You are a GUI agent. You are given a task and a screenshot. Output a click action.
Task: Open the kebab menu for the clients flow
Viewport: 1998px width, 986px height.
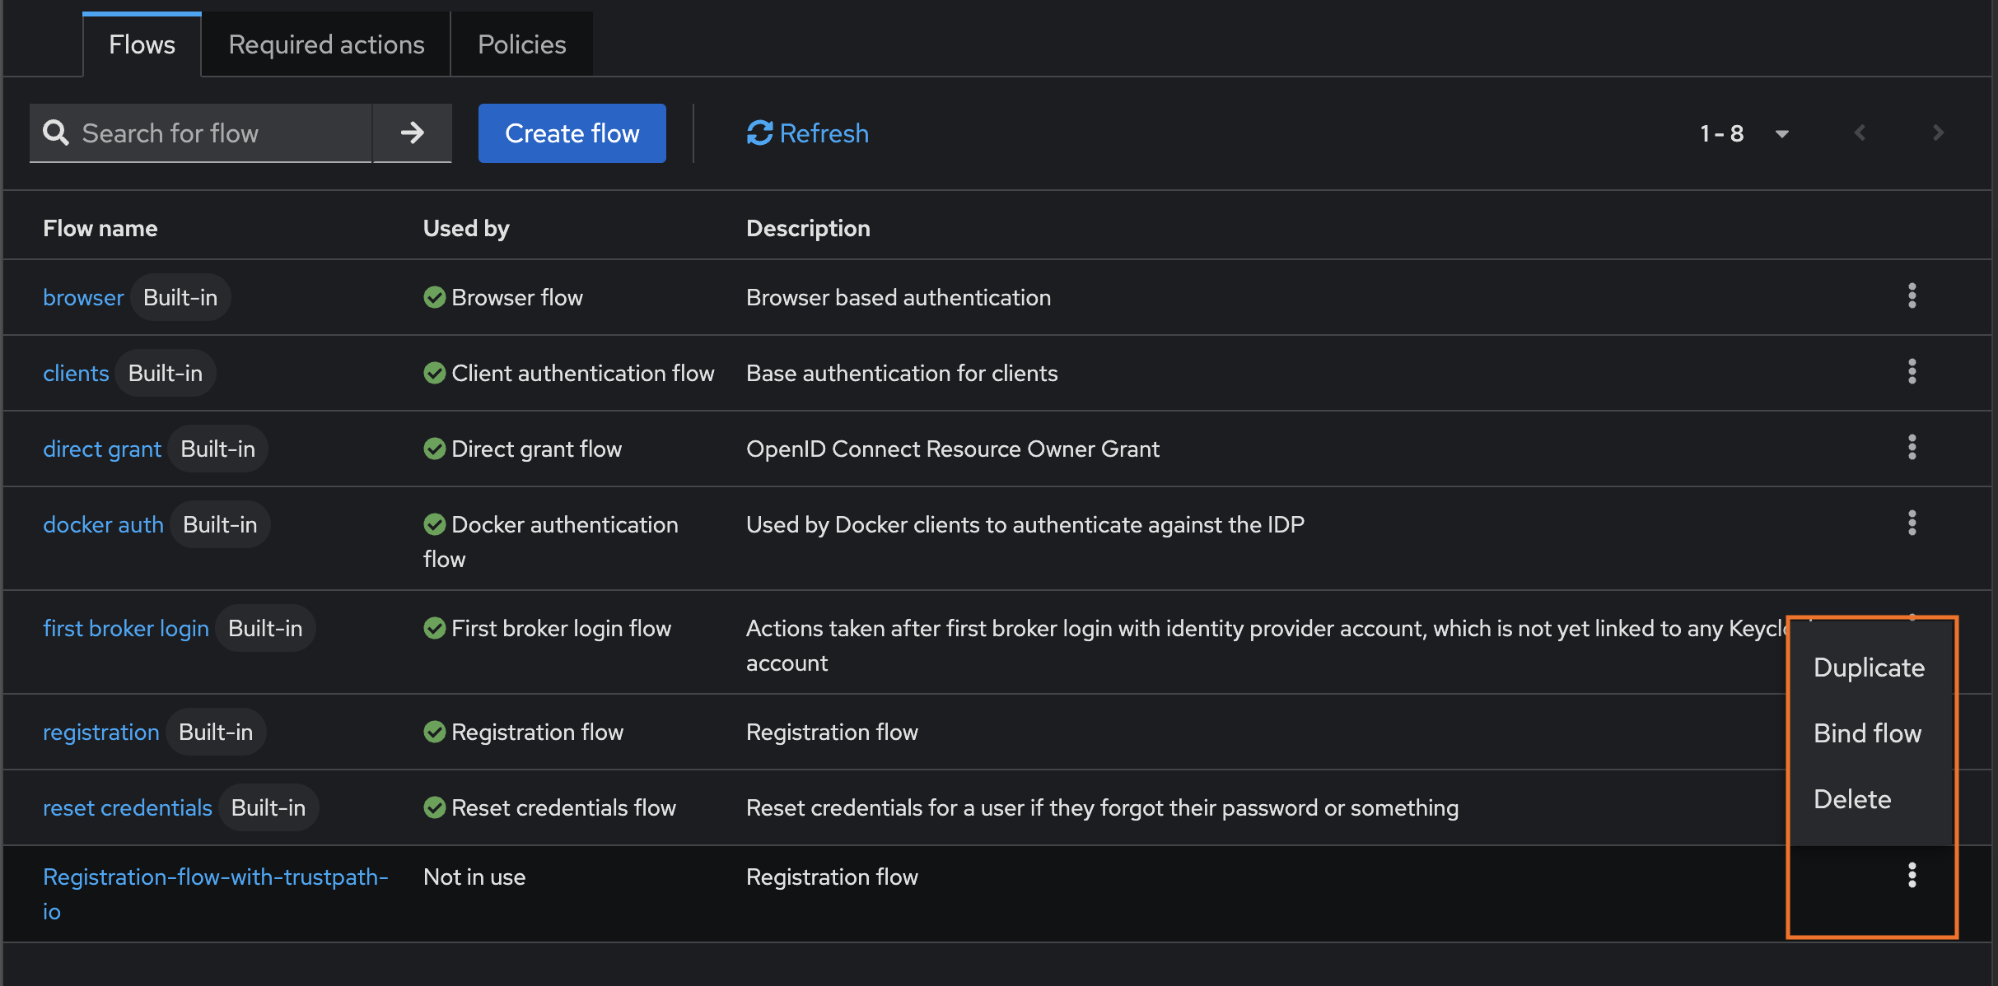click(1912, 372)
